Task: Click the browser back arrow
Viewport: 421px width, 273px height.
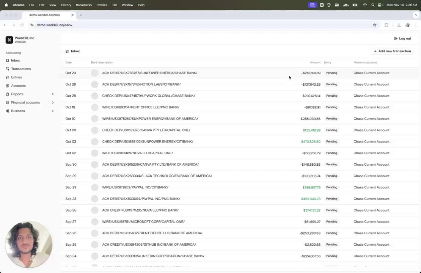Action: pos(5,25)
